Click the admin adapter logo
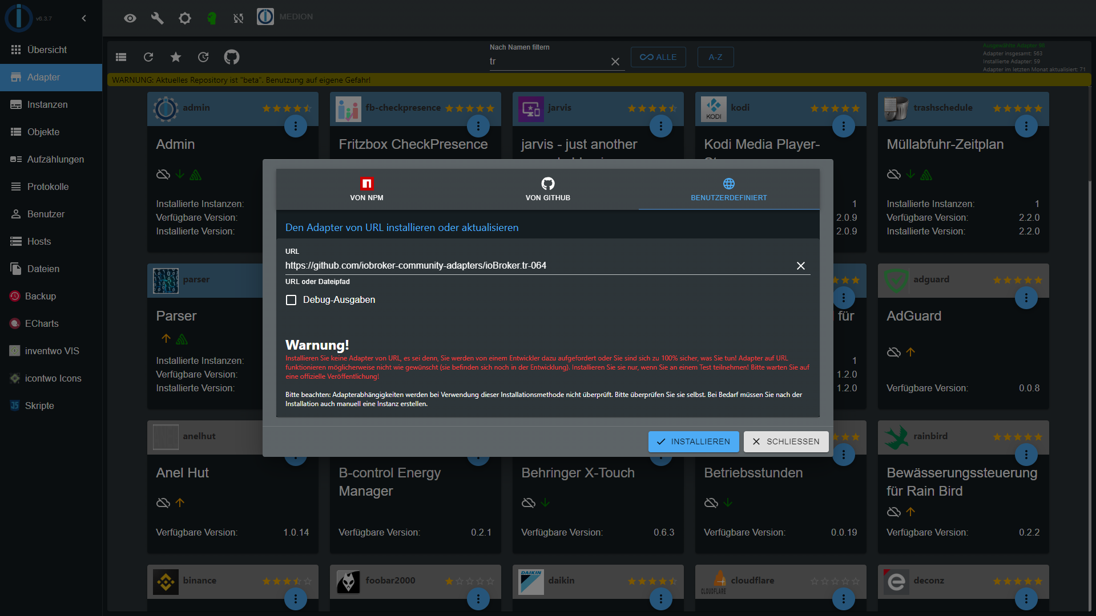Viewport: 1096px width, 616px height. [166, 109]
